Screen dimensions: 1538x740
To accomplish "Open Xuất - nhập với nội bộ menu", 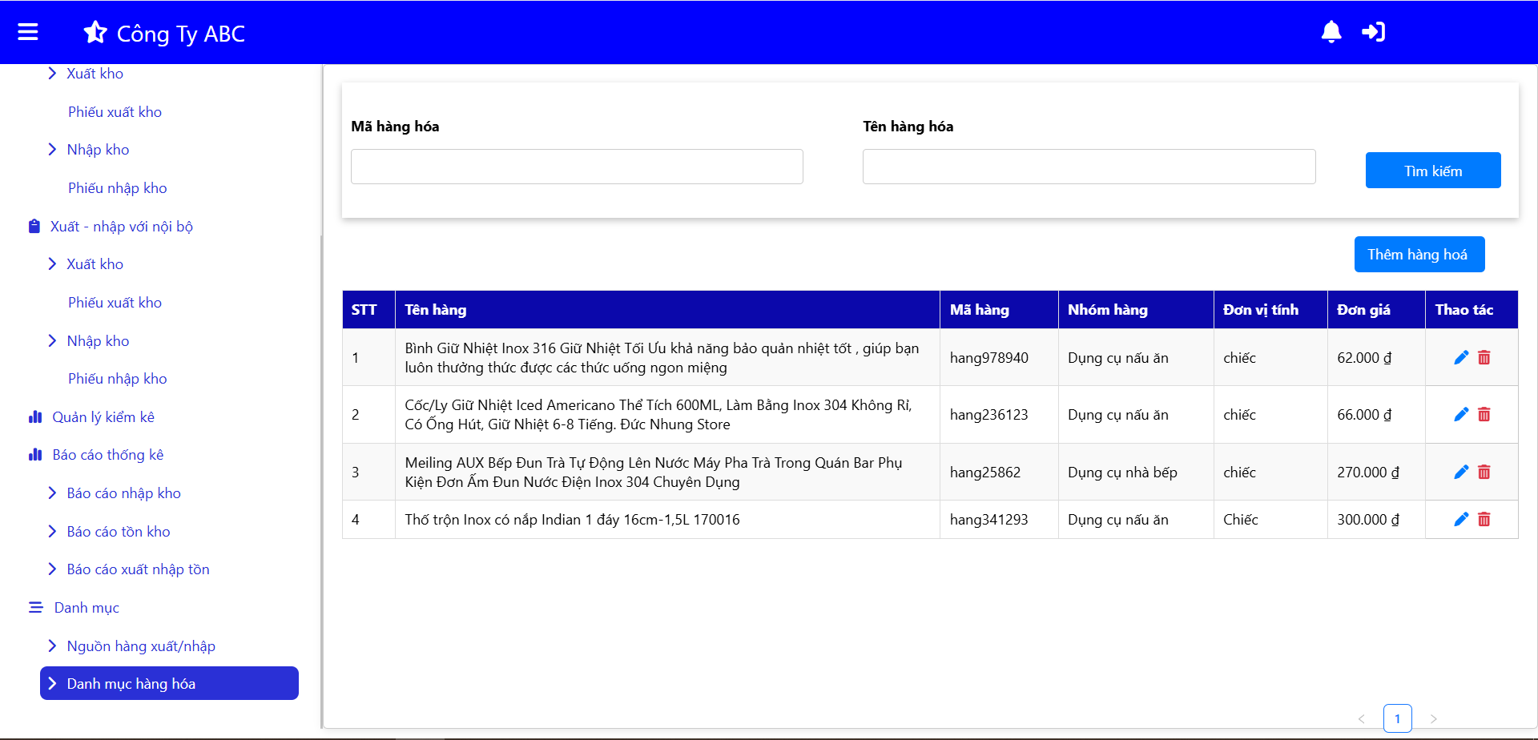I will (x=122, y=227).
